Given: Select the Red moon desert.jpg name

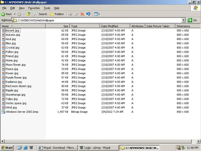Looking at the screenshot, I should click(x=19, y=86).
